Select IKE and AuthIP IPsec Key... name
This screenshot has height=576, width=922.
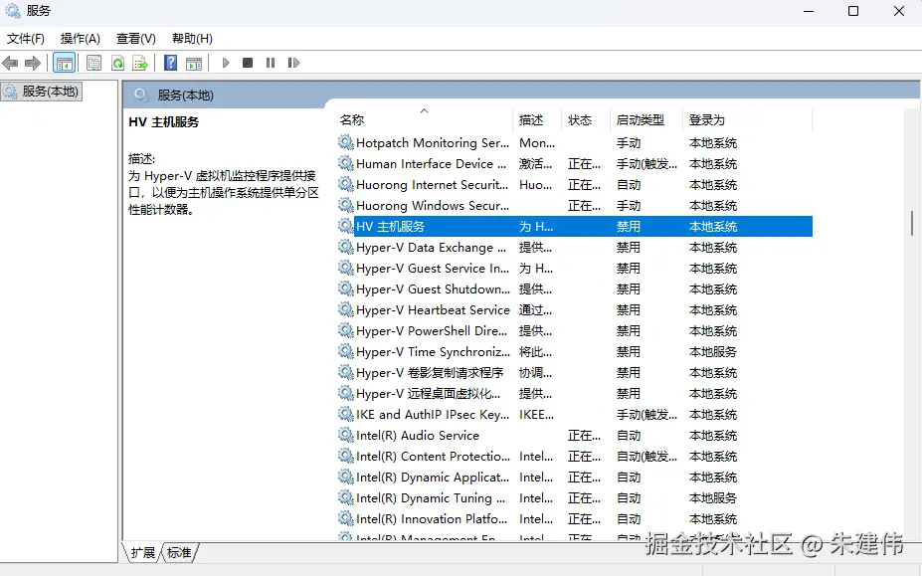click(x=433, y=414)
